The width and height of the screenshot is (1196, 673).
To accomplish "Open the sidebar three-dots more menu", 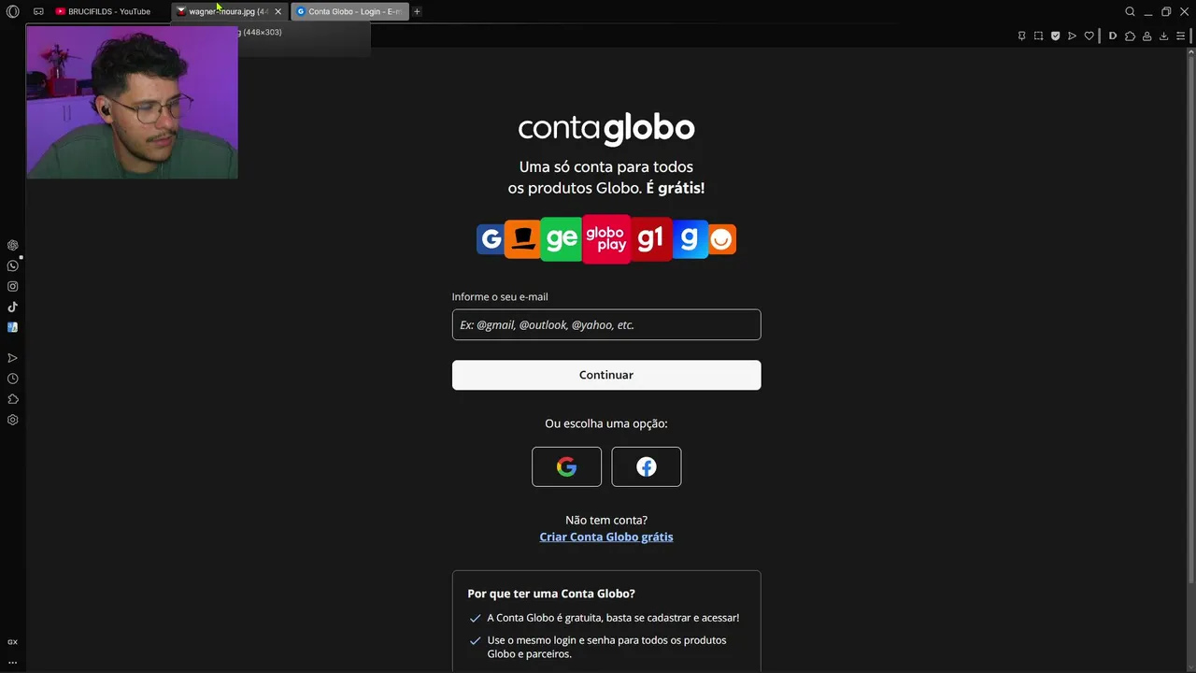I will [x=12, y=662].
